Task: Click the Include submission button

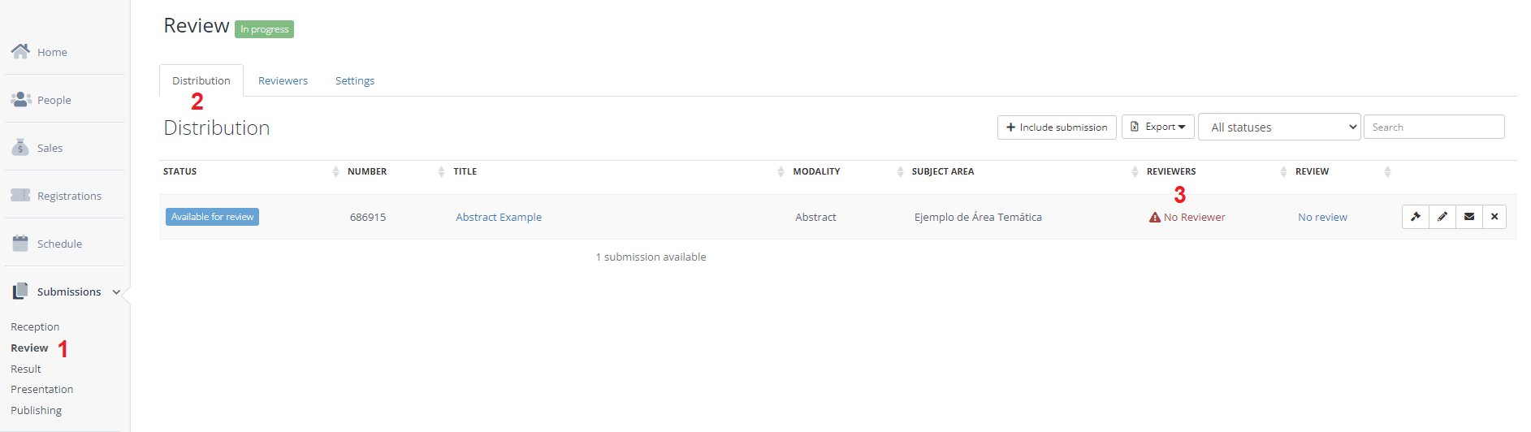Action: (1057, 127)
